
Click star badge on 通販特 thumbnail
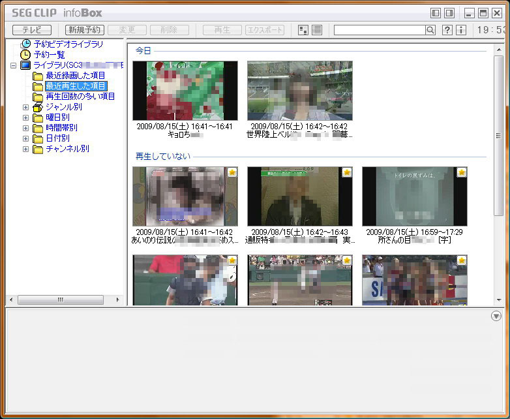pyautogui.click(x=347, y=172)
